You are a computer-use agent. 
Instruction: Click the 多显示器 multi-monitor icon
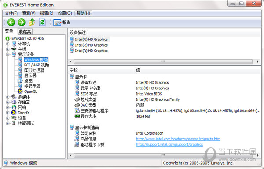tap(20, 86)
